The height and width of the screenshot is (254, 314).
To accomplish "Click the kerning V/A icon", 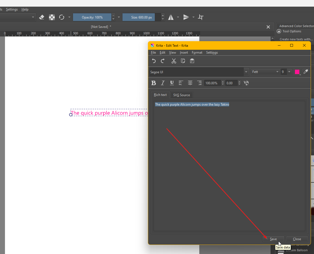I will tap(246, 83).
